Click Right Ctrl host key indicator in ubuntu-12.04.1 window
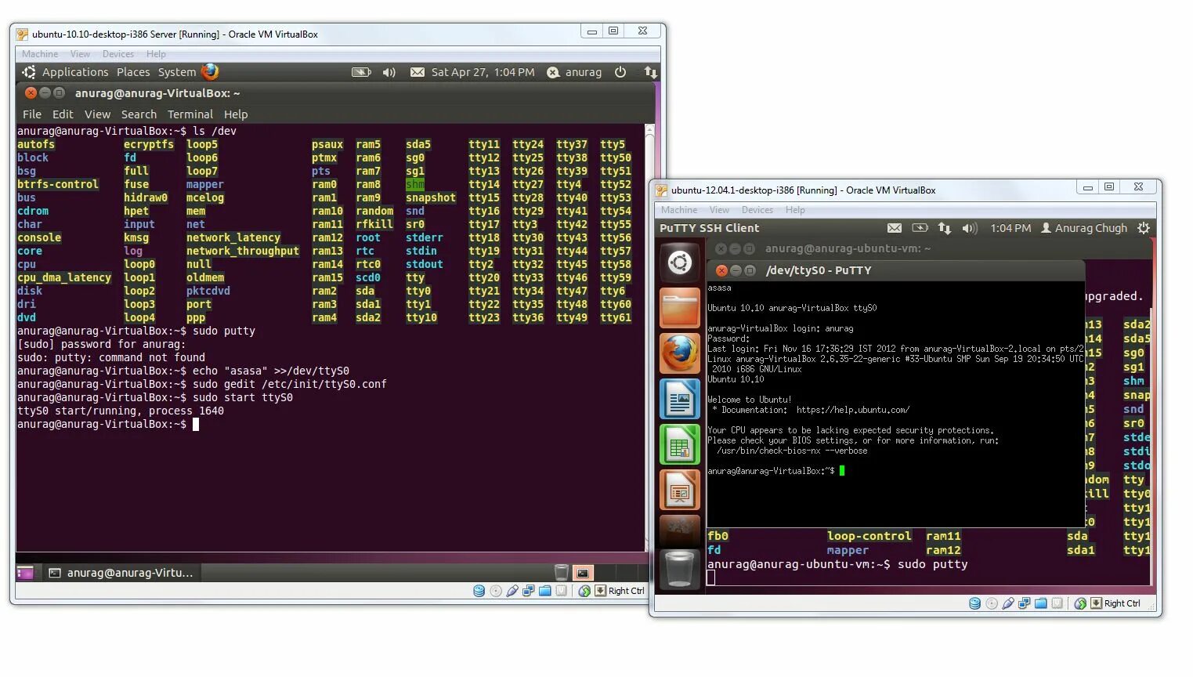This screenshot has width=1193, height=677. [x=1116, y=603]
